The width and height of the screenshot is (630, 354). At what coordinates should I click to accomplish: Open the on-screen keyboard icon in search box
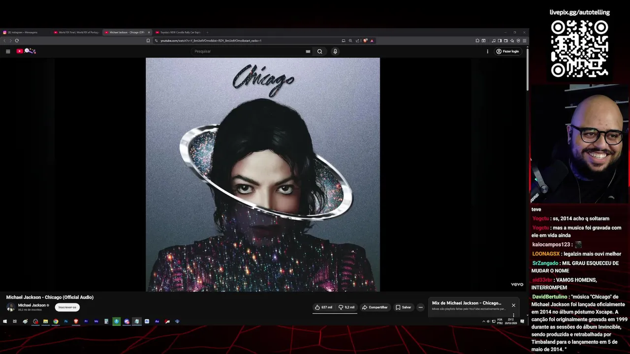(x=308, y=51)
